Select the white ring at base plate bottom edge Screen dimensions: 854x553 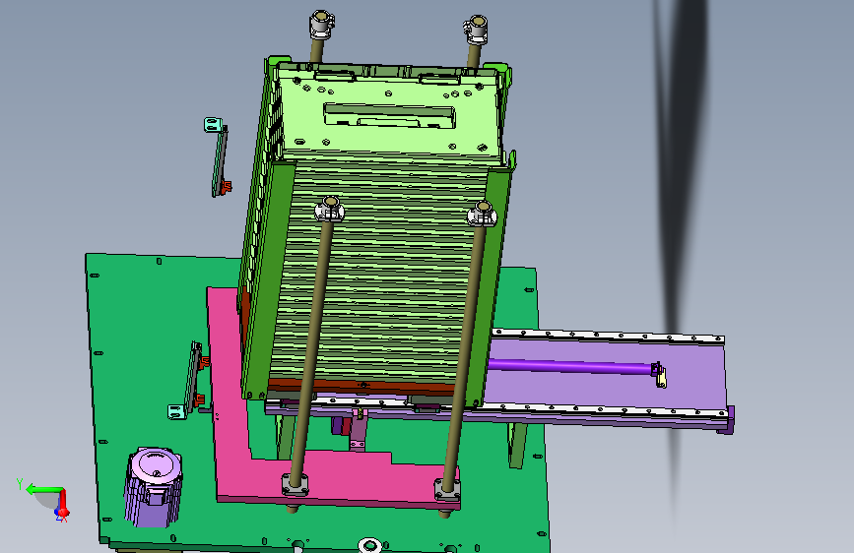click(369, 545)
